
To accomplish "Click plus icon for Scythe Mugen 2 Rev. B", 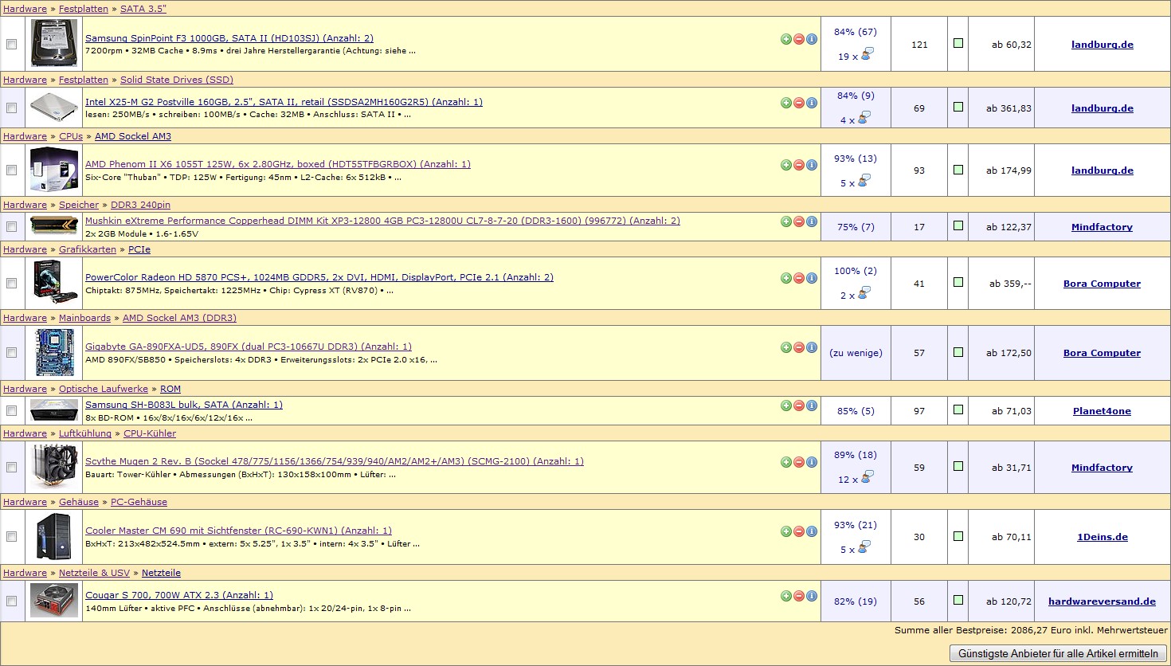I will (786, 462).
